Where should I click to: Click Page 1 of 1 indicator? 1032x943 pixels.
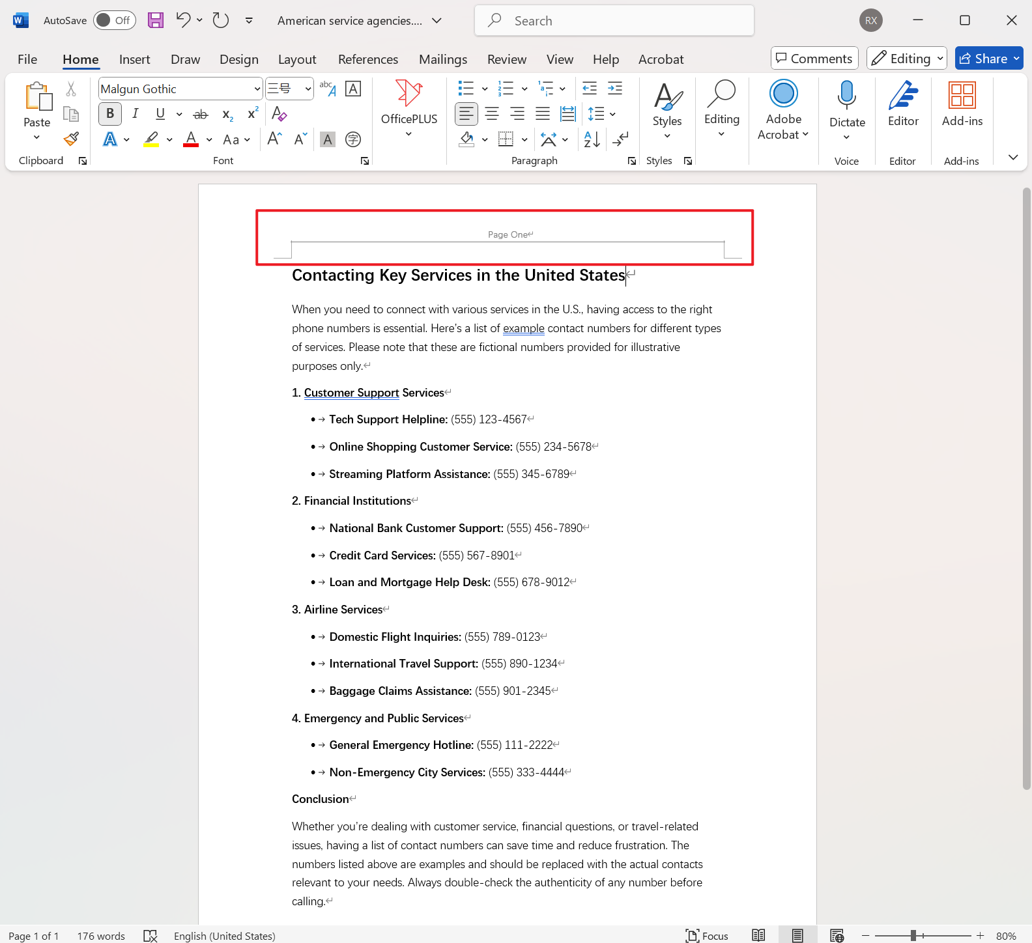click(x=34, y=936)
